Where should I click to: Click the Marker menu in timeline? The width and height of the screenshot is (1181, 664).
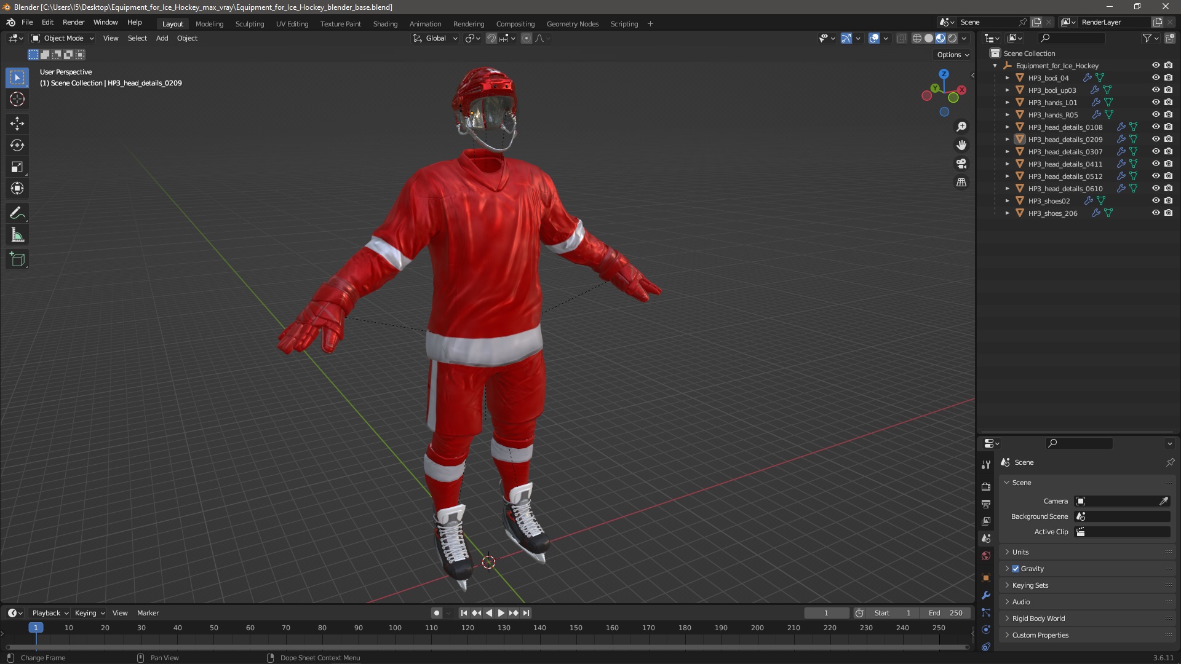(x=148, y=613)
